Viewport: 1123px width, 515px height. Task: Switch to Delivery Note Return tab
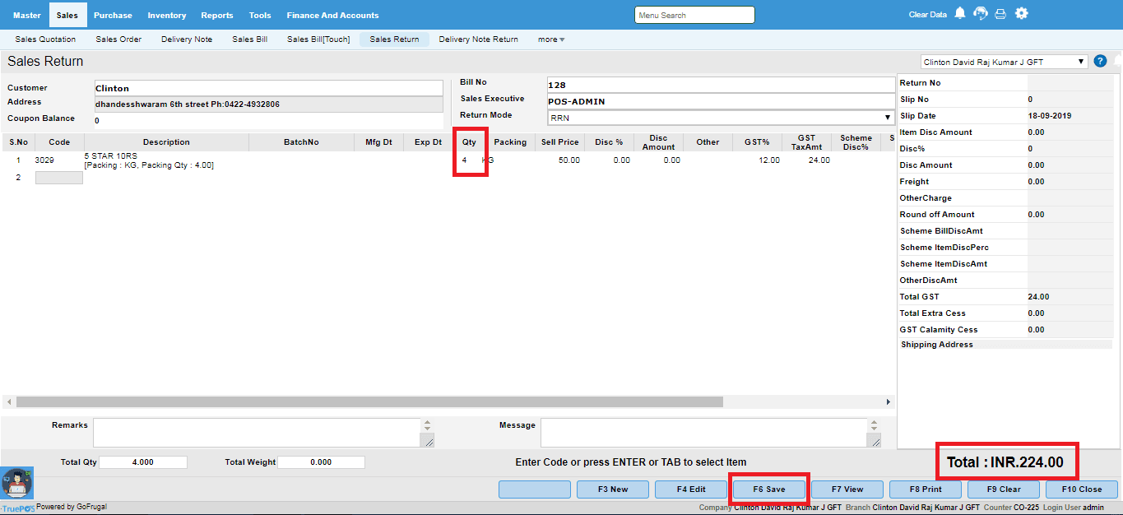(x=479, y=39)
